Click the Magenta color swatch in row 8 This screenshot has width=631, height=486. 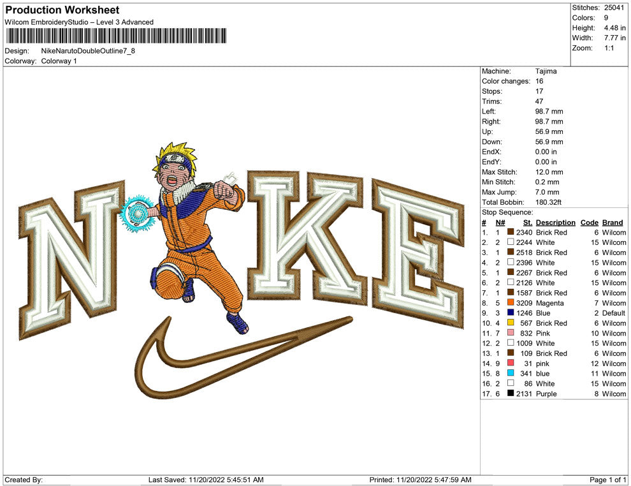[x=511, y=303]
